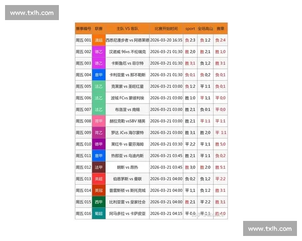
Task: Select the 意甲 badge in row 周五 004
Action: pos(99,75)
